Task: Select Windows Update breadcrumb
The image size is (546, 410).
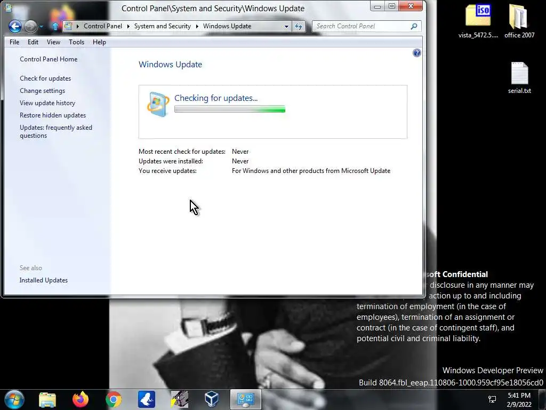Action: pos(227,26)
